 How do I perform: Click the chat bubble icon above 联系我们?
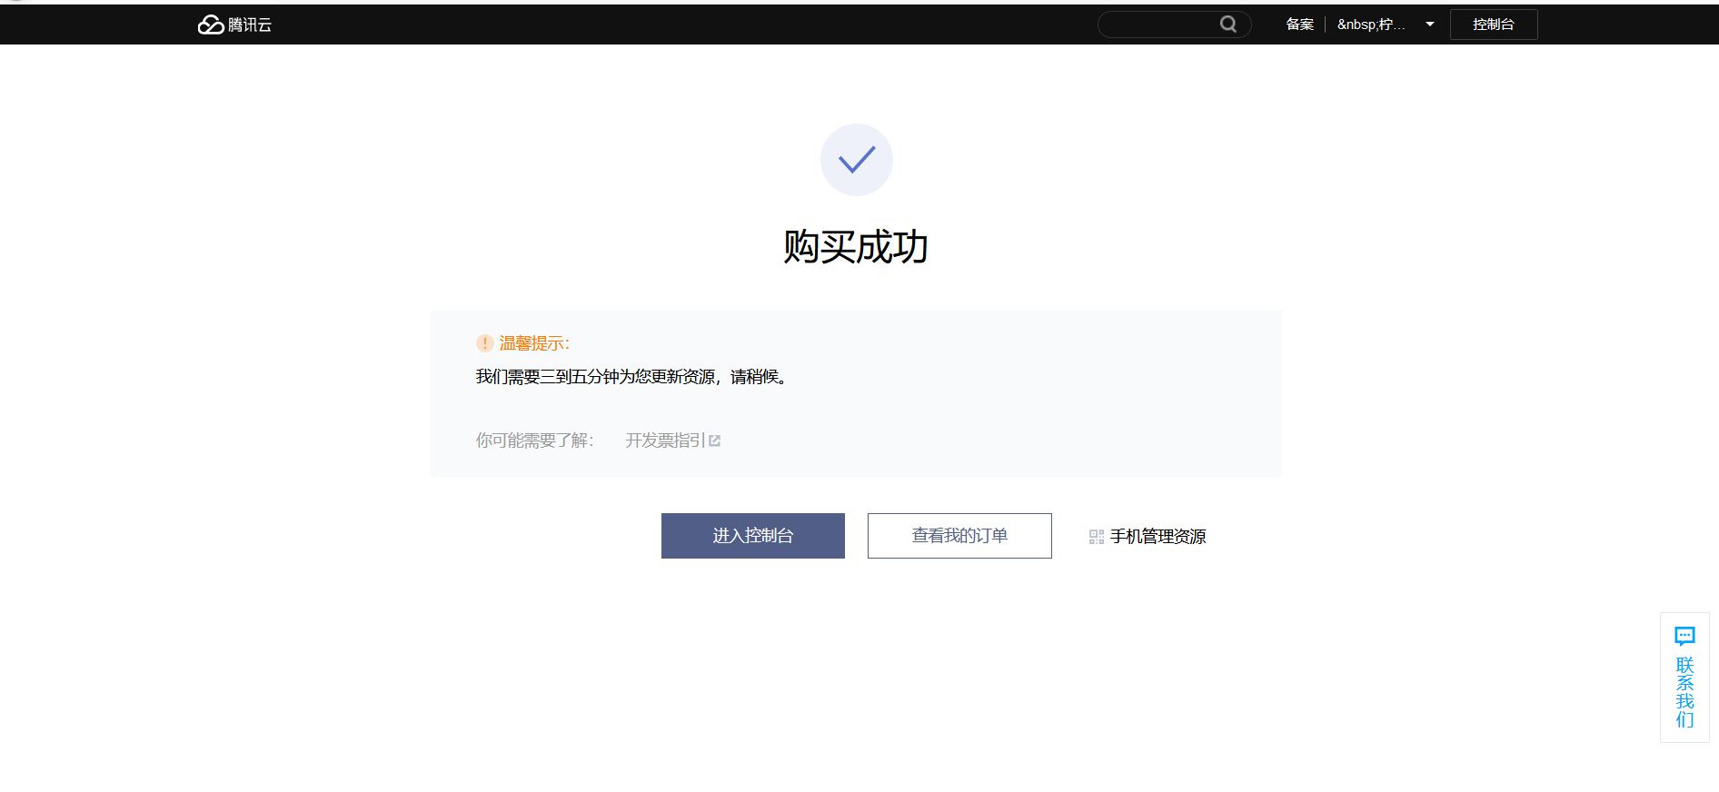1684,636
